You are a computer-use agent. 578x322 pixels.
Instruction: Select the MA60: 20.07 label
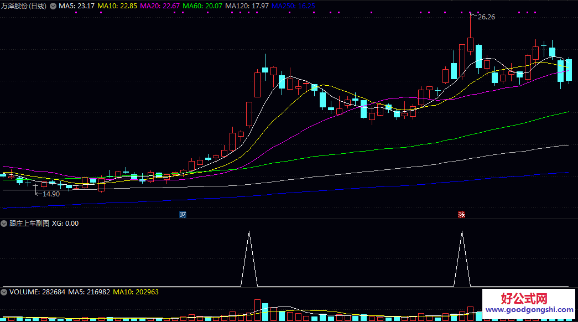202,6
